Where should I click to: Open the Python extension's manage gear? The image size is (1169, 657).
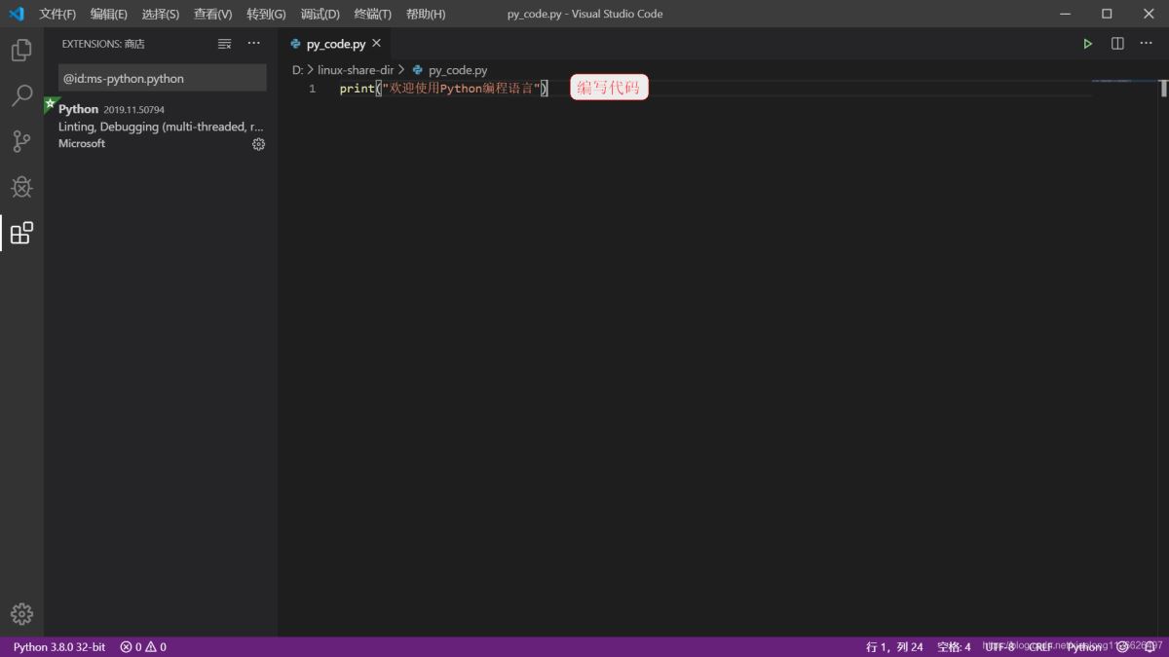[258, 143]
